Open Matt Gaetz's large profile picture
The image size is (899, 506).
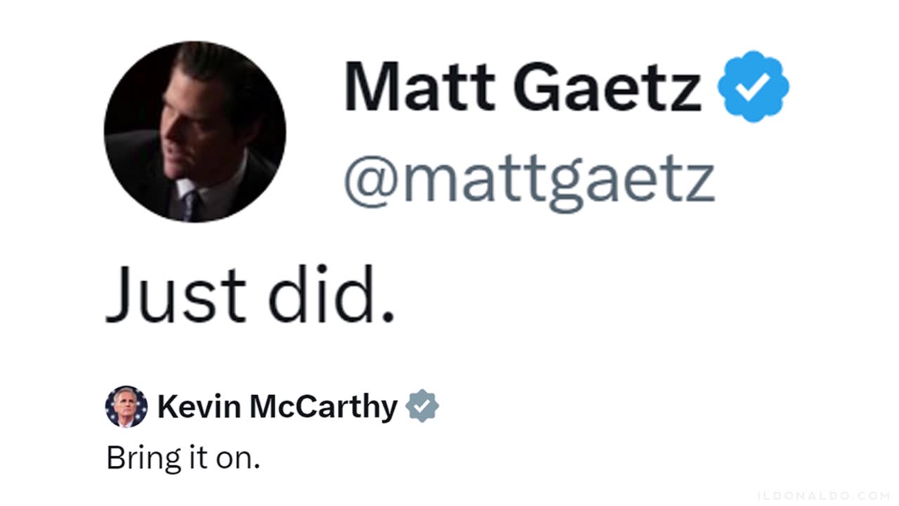[x=195, y=131]
